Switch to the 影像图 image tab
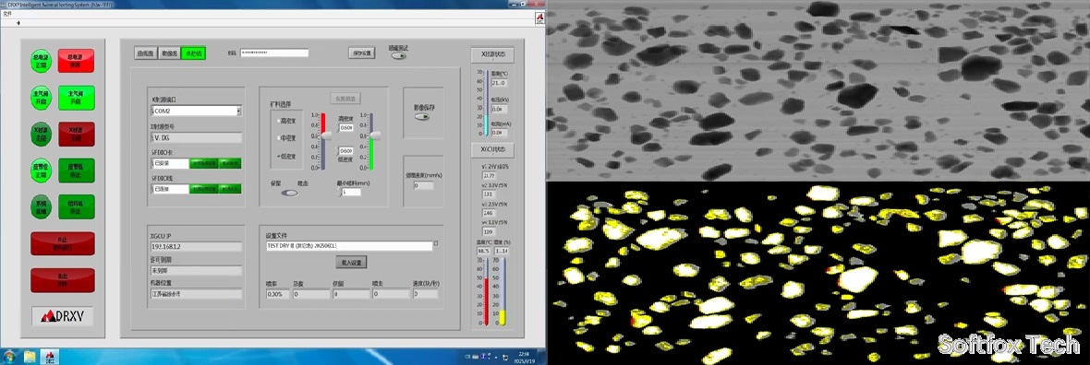 point(169,53)
